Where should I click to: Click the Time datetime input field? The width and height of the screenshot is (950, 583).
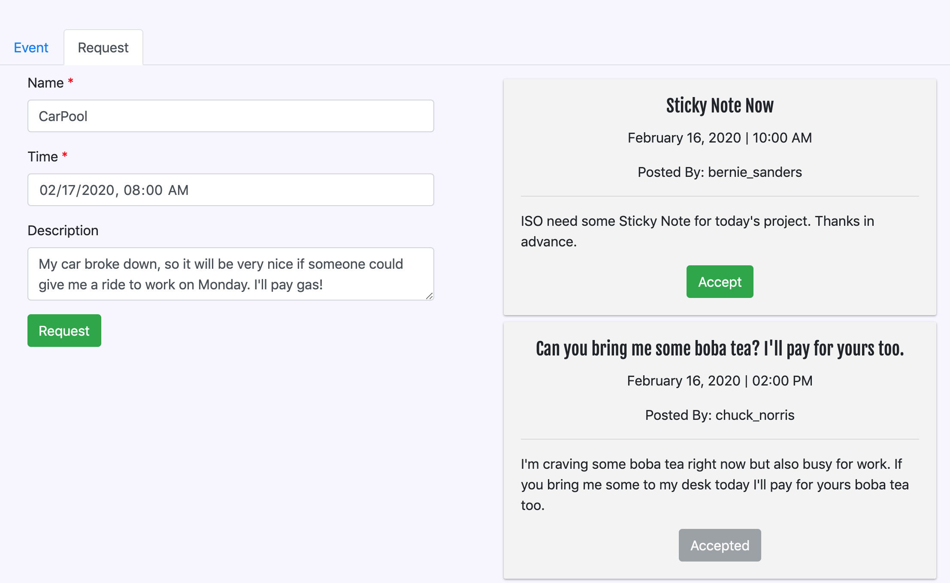point(230,190)
